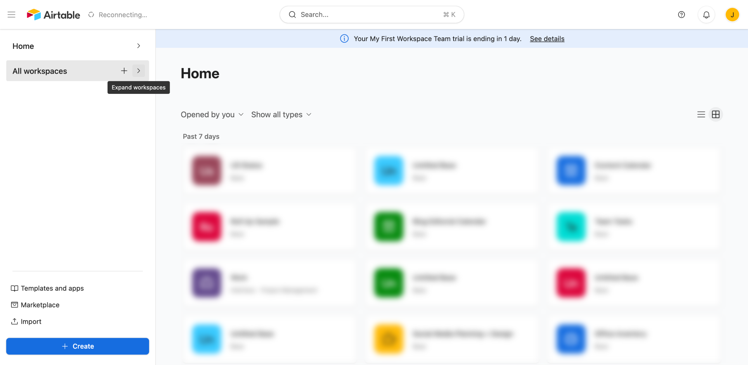Expand the Home sidebar section chevron

[138, 46]
